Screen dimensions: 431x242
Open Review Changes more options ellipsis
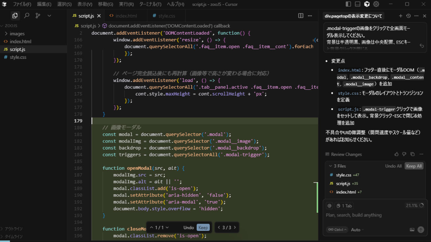pos(421,154)
